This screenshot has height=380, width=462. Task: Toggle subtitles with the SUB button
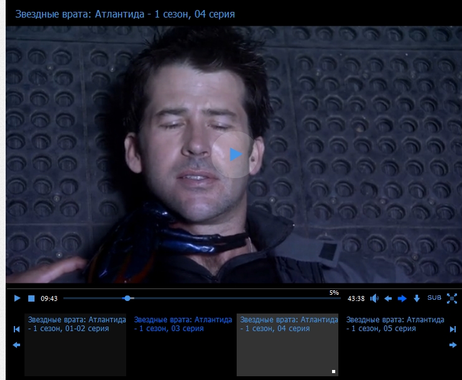(434, 298)
